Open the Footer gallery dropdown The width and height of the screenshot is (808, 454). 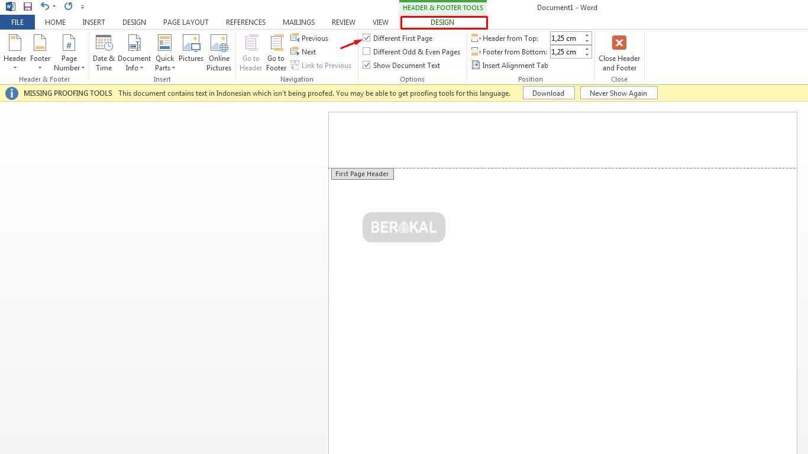pyautogui.click(x=40, y=53)
